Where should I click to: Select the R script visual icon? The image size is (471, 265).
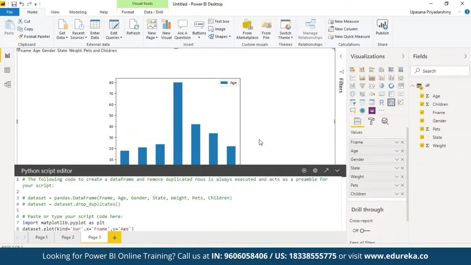point(382,102)
